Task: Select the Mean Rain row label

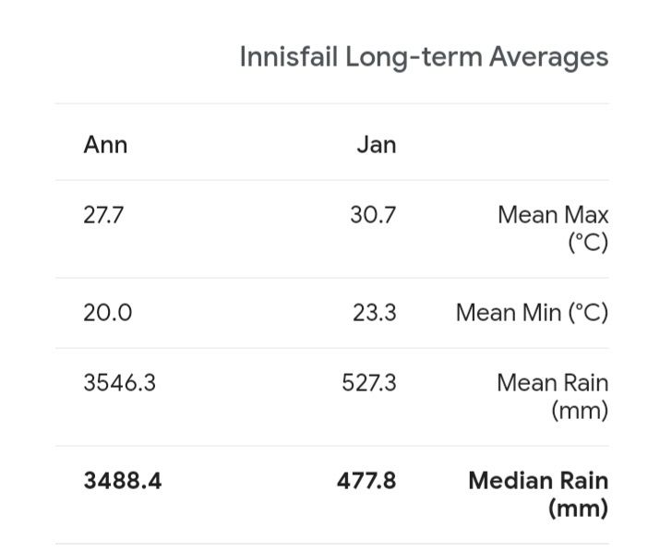Action: pos(552,383)
